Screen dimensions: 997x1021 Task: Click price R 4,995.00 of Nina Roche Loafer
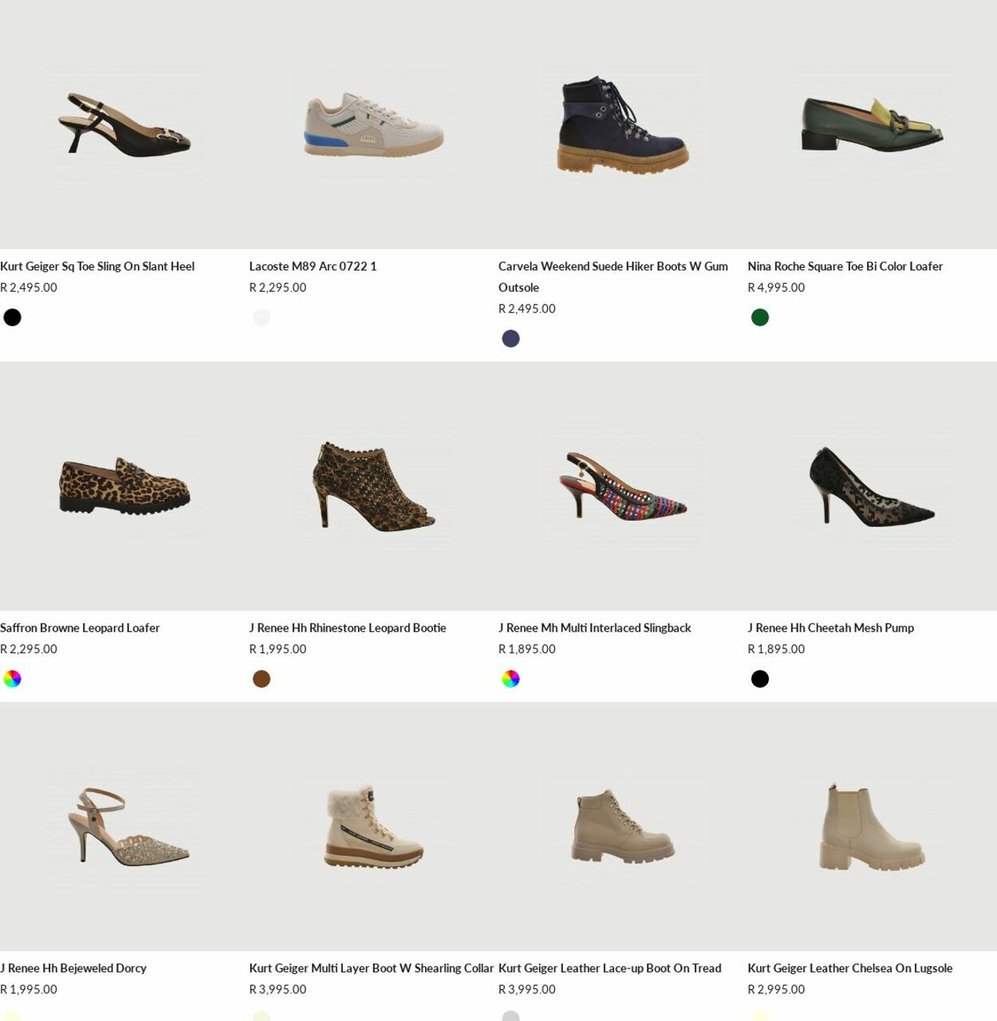[776, 288]
